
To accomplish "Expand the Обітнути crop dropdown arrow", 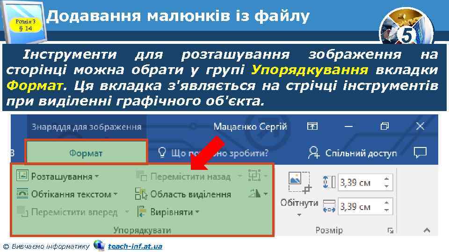I will pyautogui.click(x=299, y=215).
